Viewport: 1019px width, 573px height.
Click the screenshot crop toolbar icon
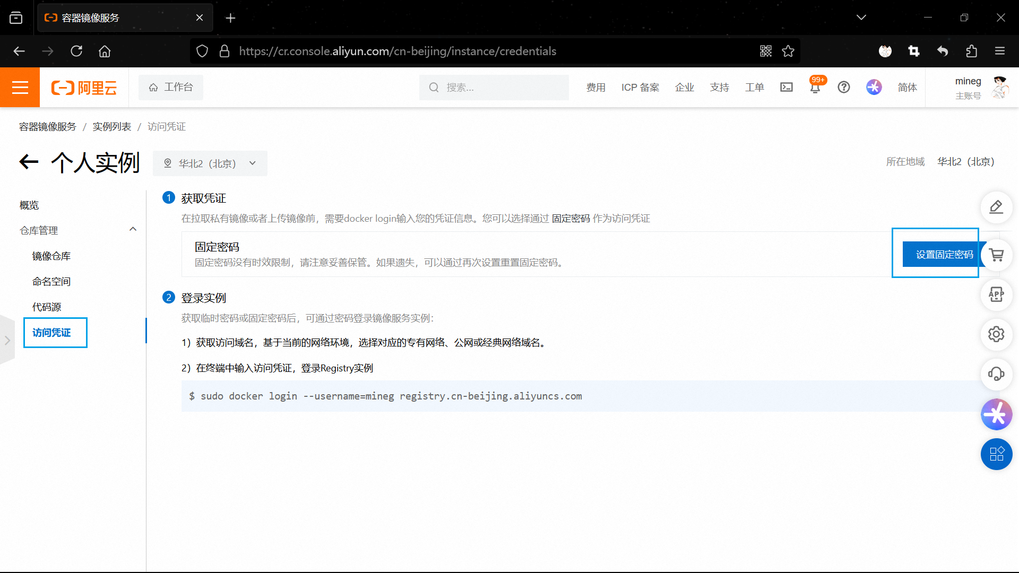point(914,51)
